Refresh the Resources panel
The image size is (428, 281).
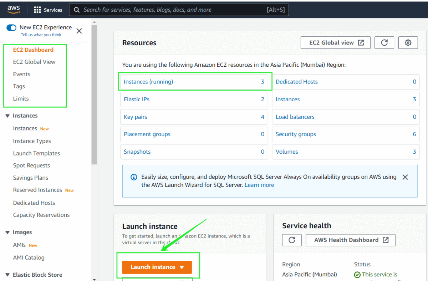(384, 43)
